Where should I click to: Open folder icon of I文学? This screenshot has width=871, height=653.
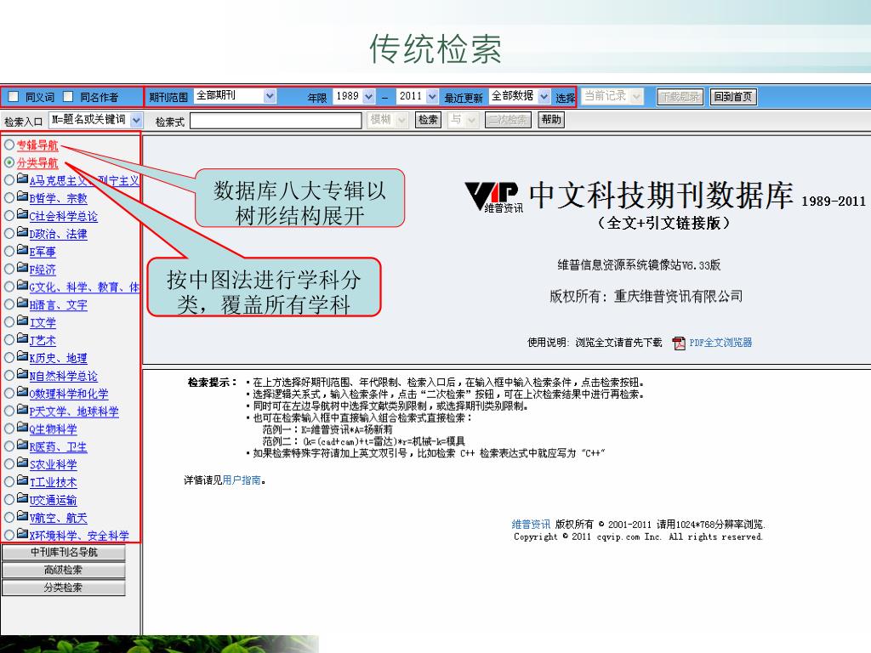click(x=22, y=321)
